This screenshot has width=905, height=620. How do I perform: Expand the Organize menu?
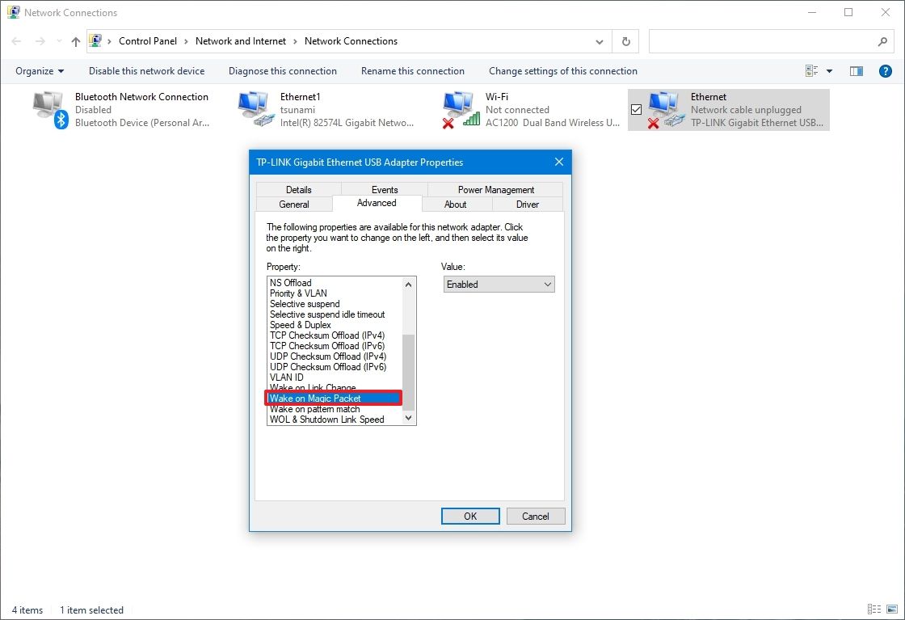point(39,71)
